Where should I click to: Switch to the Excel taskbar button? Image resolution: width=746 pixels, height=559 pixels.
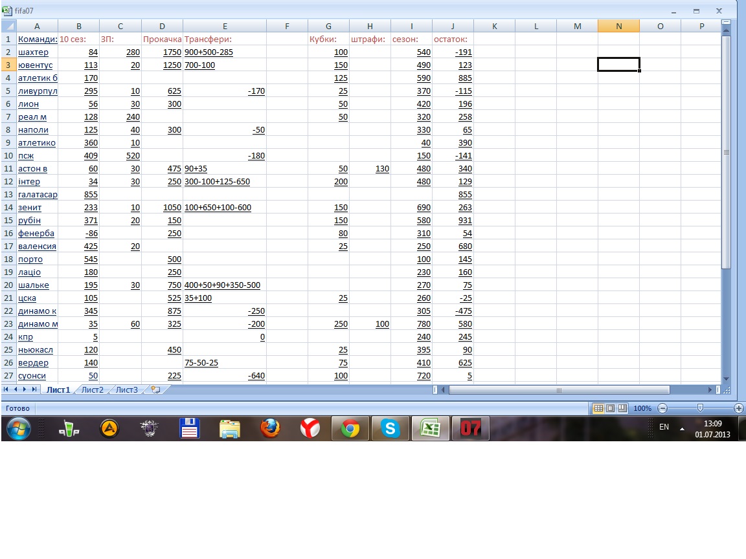click(430, 429)
